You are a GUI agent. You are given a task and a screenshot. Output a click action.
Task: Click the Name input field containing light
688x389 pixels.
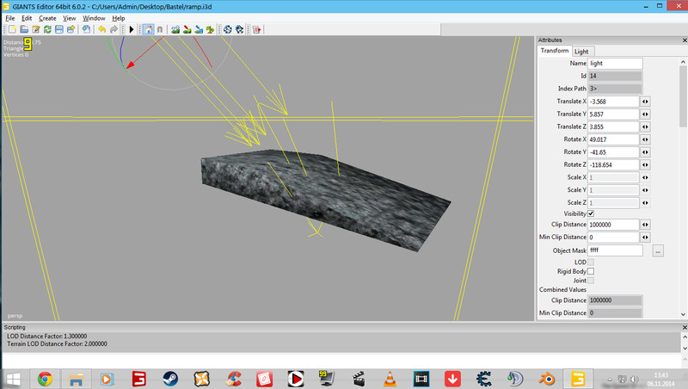[615, 64]
